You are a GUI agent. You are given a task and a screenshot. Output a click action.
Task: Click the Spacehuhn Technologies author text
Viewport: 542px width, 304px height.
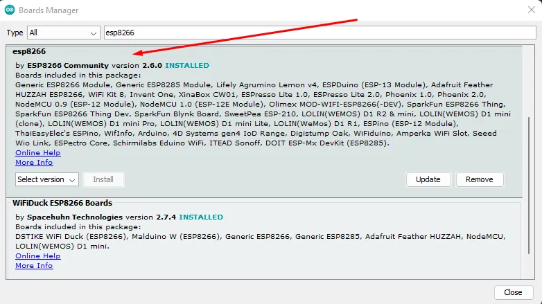click(x=75, y=217)
